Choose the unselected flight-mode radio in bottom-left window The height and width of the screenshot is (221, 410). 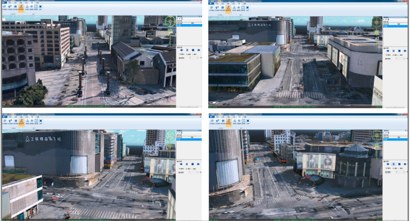pyautogui.click(x=193, y=168)
